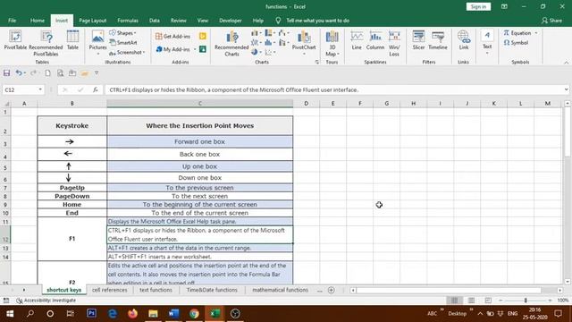Insert a Table
Image resolution: width=572 pixels, height=322 pixels.
pyautogui.click(x=72, y=40)
